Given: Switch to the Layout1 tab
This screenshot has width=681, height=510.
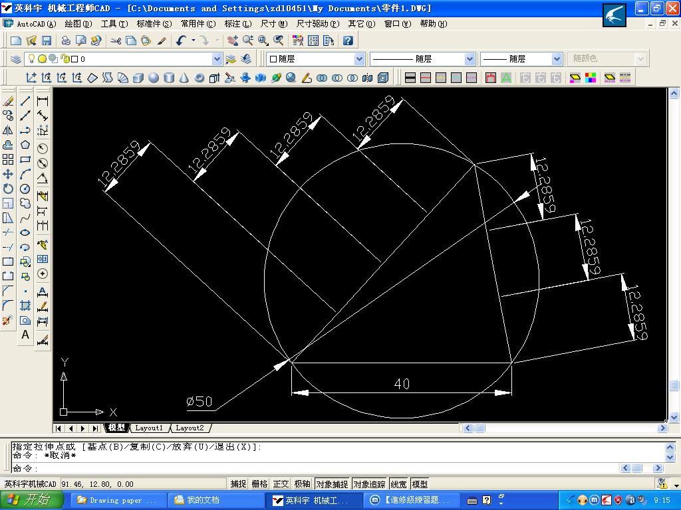Looking at the screenshot, I should click(148, 428).
